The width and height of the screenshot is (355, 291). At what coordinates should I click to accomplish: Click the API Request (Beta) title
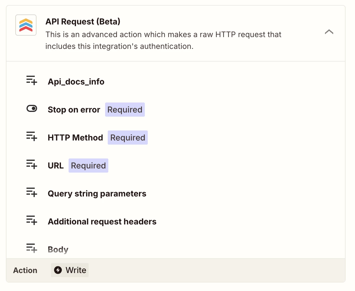point(83,22)
